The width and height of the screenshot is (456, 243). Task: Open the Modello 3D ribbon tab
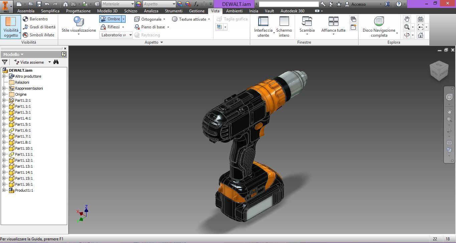(107, 11)
